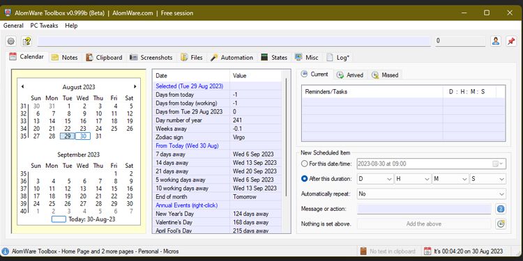Select August 29 in the calendar

point(68,136)
